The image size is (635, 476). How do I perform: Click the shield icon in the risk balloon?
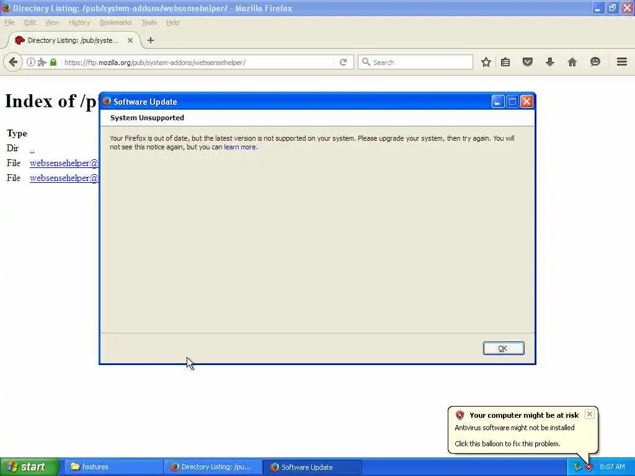(460, 415)
